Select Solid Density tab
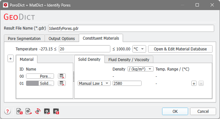Screen dimensions: 220x119 click(x=89, y=59)
